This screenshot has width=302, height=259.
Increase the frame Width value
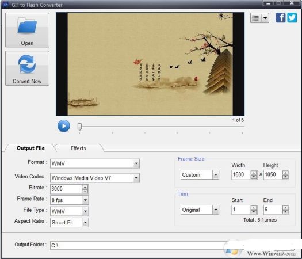254,173
